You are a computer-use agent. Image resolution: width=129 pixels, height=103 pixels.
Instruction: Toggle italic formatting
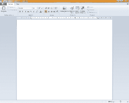23,12
